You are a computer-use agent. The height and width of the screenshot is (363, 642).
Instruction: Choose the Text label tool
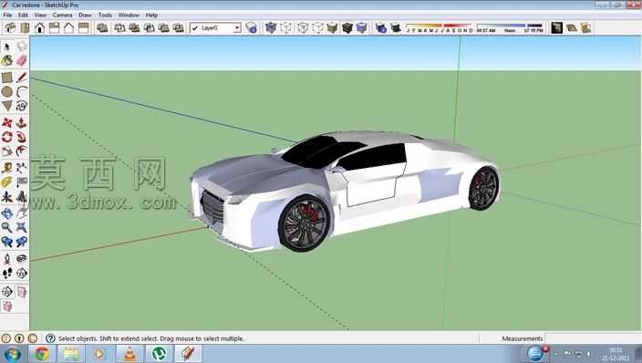pyautogui.click(x=22, y=181)
